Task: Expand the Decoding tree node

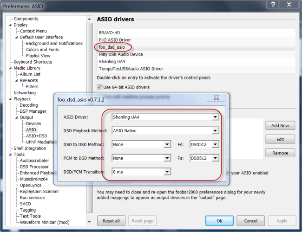Action: point(17,105)
